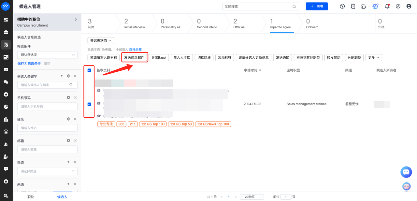Screen dimensions: 417x201
Task: Switch to the Initial interview stage tab
Action: click(134, 23)
